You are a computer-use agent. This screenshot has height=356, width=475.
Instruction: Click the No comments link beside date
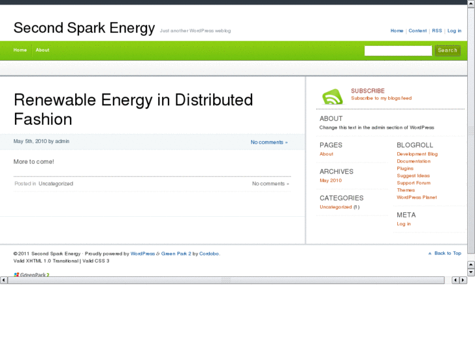(269, 142)
